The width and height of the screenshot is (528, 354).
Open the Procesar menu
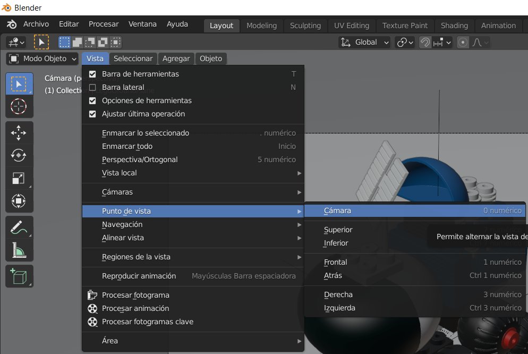pyautogui.click(x=104, y=24)
